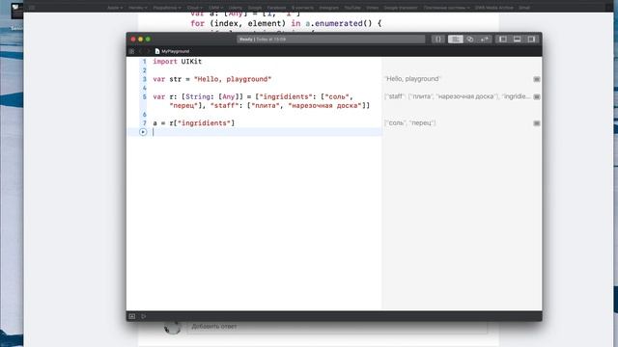Open the Gmail bookmark
618x347 pixels.
pyautogui.click(x=523, y=8)
